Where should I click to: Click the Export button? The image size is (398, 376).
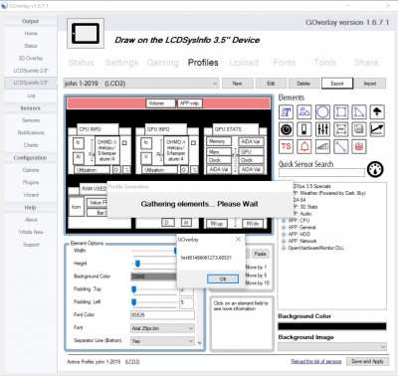(337, 84)
